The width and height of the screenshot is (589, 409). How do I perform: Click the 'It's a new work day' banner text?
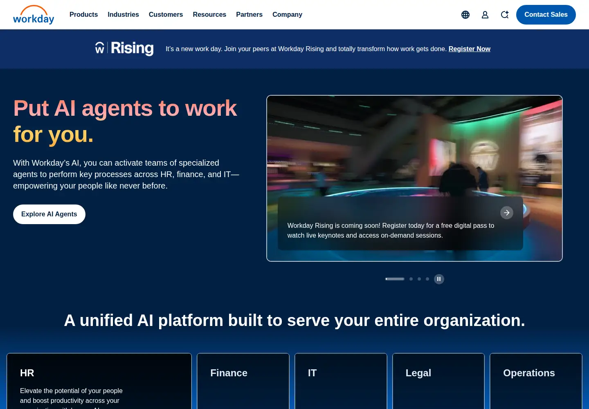tap(306, 49)
